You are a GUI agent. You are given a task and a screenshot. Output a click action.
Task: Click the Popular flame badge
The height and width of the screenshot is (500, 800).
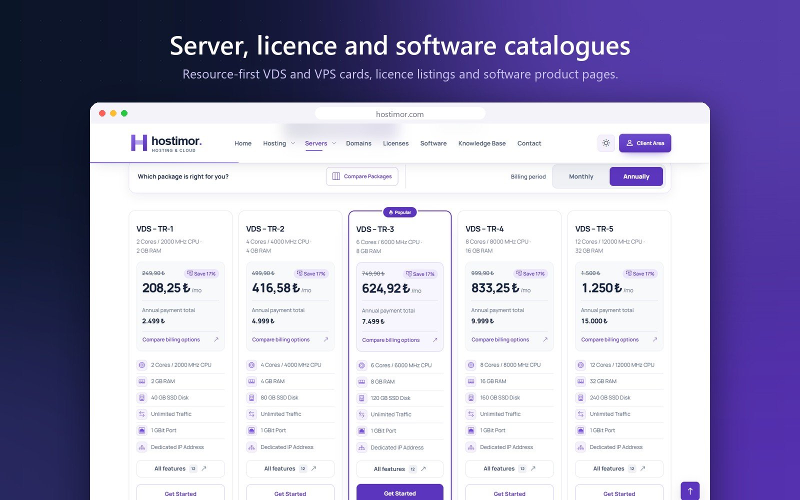click(x=400, y=212)
